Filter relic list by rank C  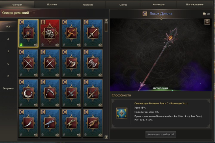8,64
